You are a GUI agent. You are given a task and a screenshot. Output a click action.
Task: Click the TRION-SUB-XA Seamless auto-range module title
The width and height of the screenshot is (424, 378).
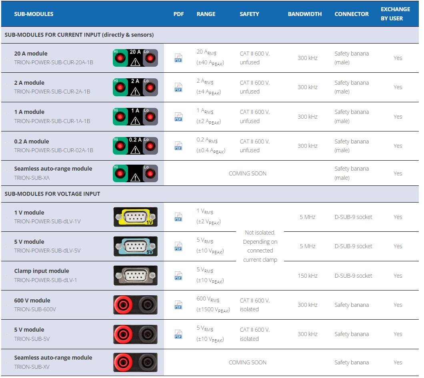pyautogui.click(x=53, y=169)
